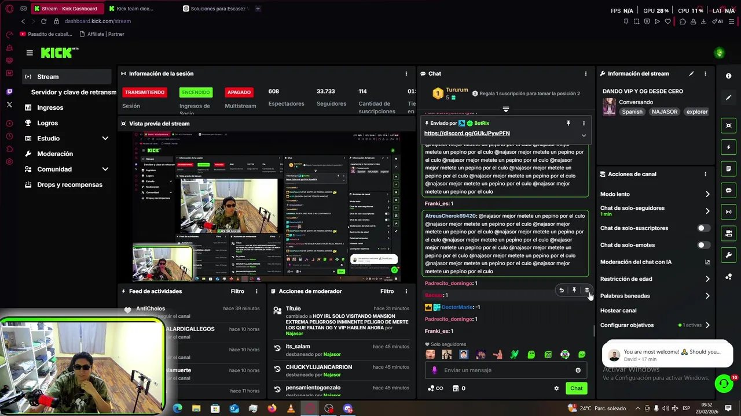
Task: Click the Najasor link under Título change
Action: 294,333
